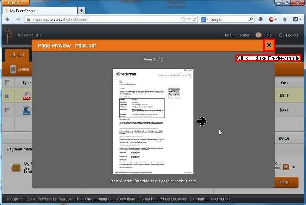This screenshot has height=205, width=306.
Task: Open the Firefox application menu dropdown
Action: click(16, 3)
